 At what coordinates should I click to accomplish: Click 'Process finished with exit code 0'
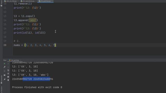click(x=37, y=87)
